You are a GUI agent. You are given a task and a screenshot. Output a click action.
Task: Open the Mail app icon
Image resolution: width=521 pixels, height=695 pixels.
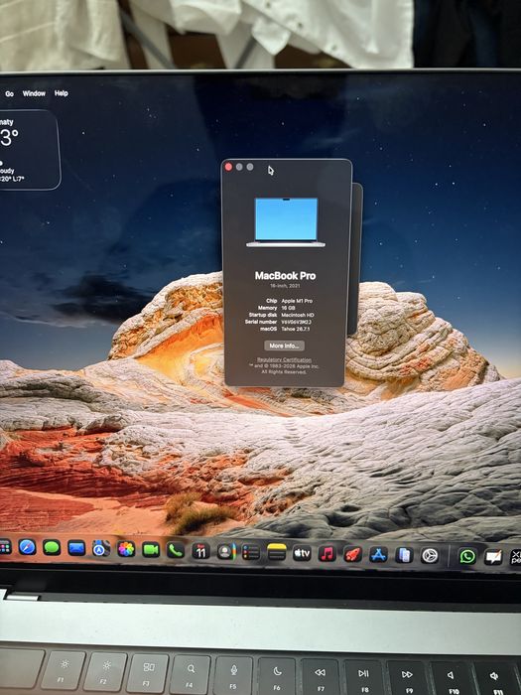pyautogui.click(x=76, y=549)
